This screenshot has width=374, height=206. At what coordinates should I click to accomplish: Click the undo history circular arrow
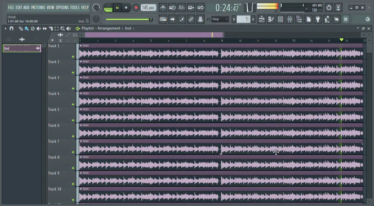coord(329,7)
